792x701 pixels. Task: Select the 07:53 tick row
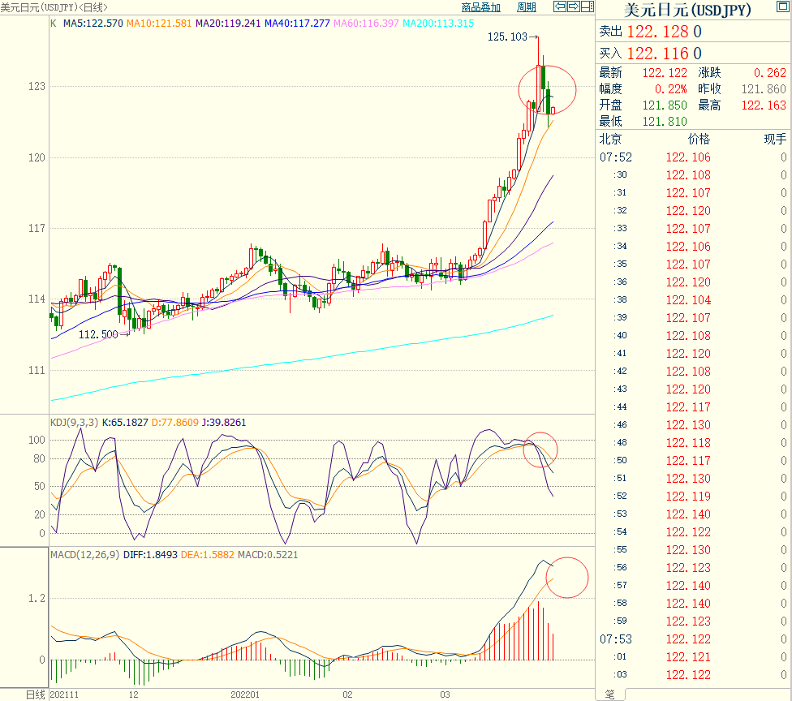tap(693, 639)
